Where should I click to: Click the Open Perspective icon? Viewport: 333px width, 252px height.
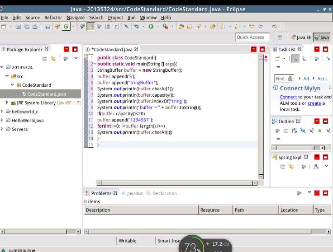pos(280,37)
